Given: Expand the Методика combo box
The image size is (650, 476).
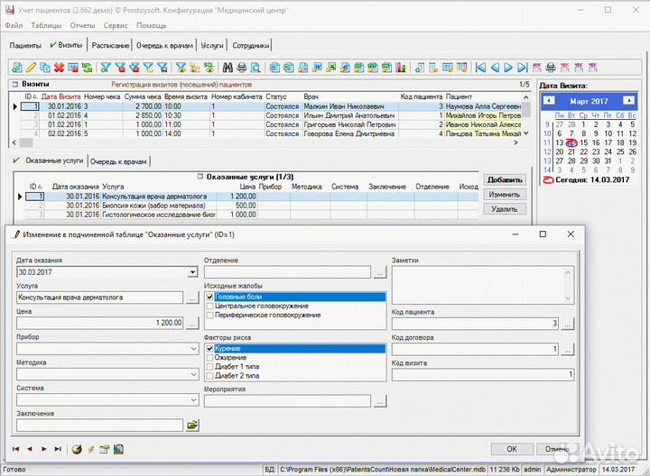Looking at the screenshot, I should click(192, 373).
